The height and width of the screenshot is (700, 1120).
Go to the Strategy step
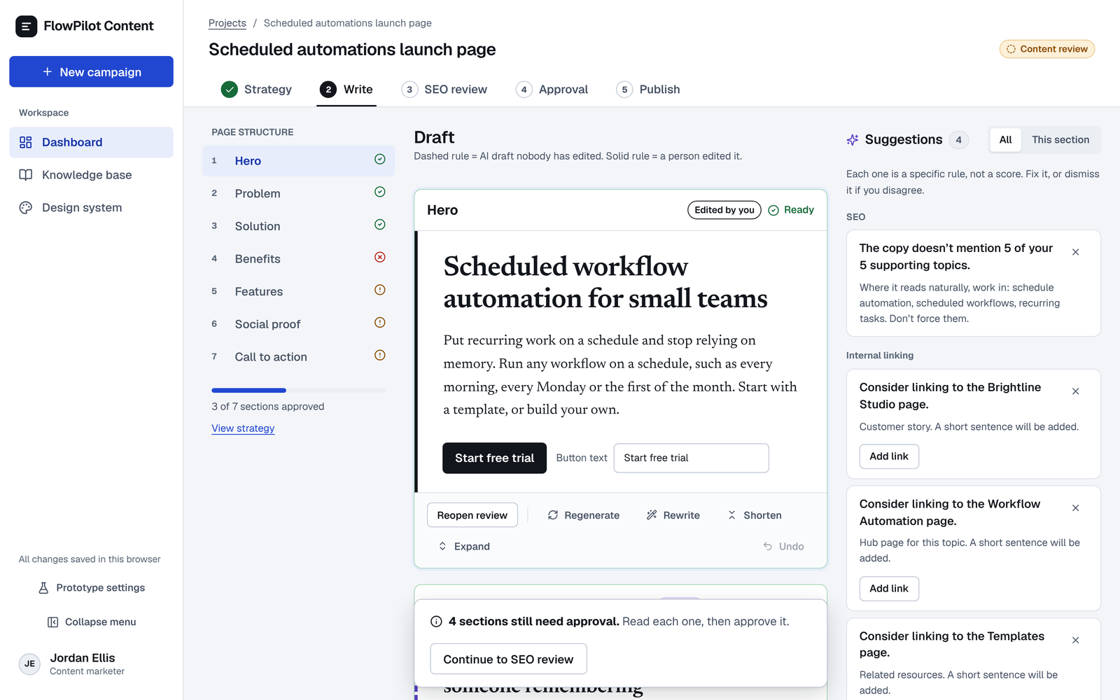tap(256, 90)
